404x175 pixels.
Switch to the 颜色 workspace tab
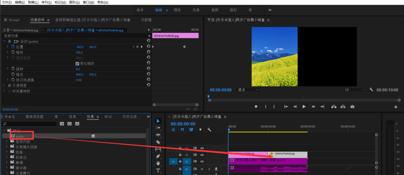point(177,10)
